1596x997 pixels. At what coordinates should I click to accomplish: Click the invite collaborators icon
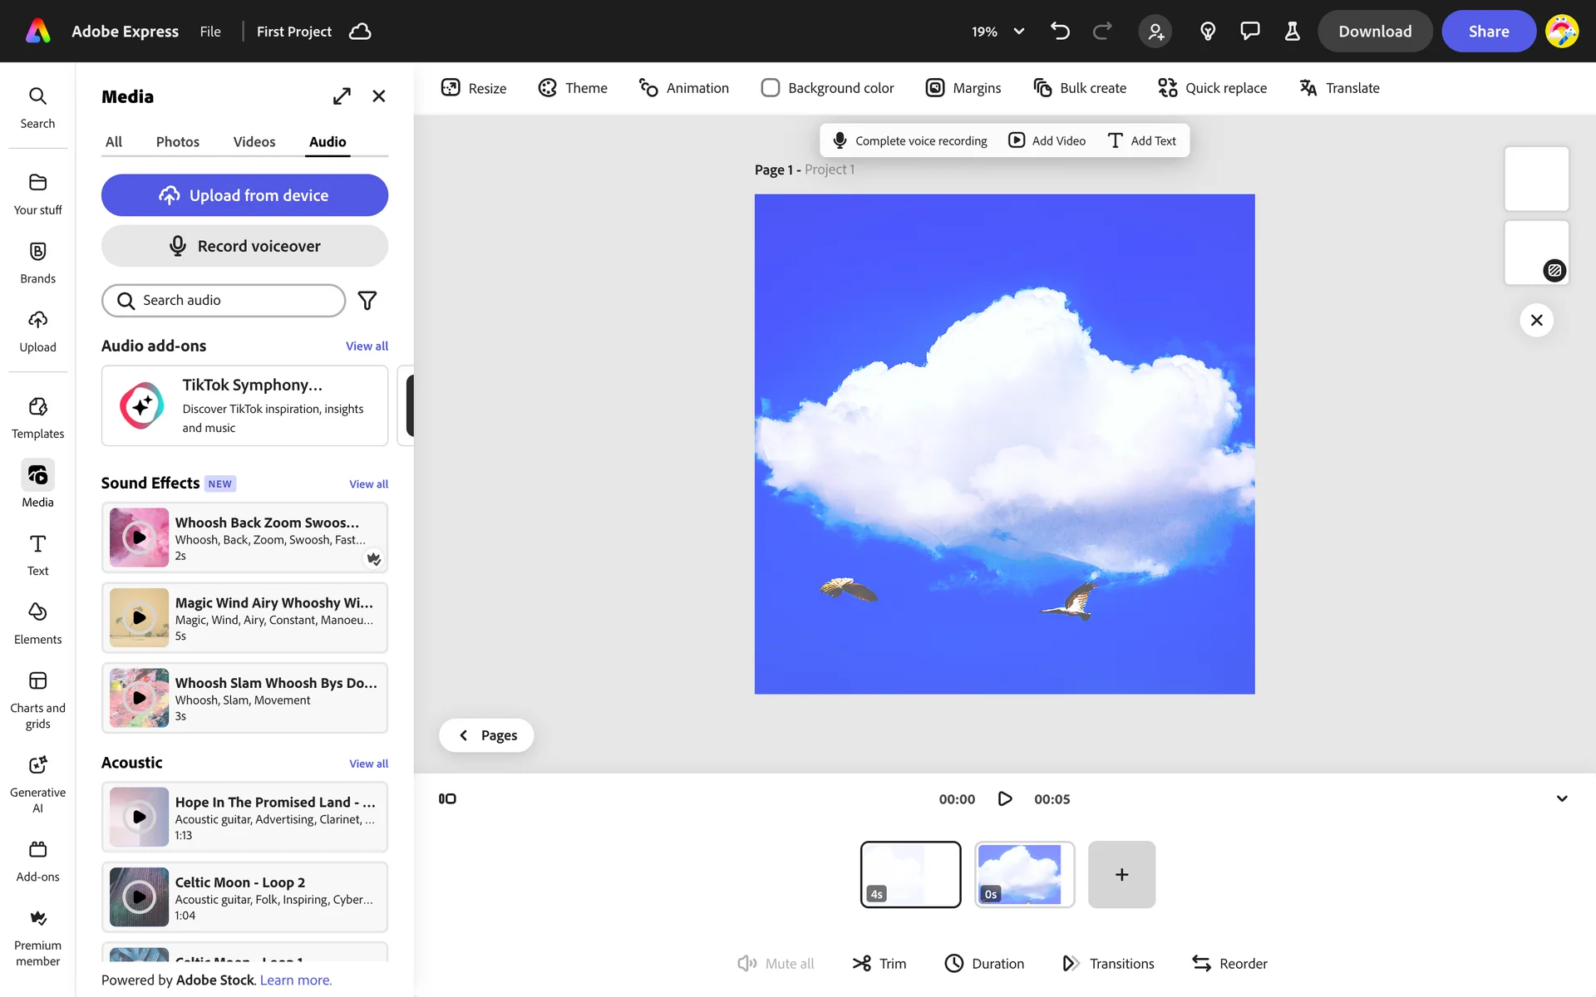1155,32
